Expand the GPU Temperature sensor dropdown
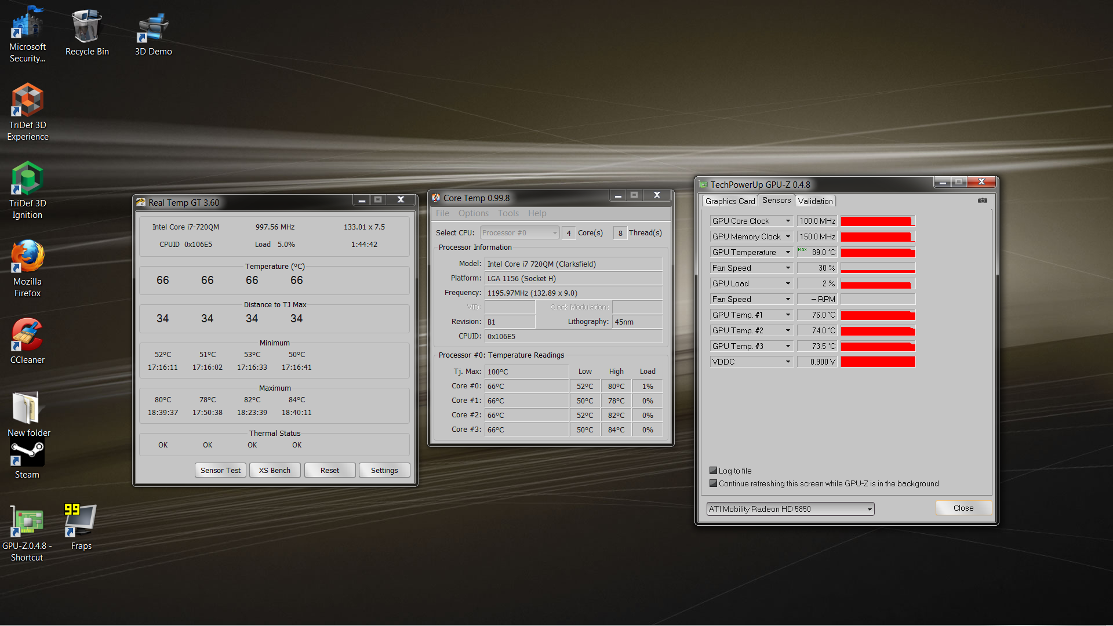The height and width of the screenshot is (626, 1113). [788, 252]
